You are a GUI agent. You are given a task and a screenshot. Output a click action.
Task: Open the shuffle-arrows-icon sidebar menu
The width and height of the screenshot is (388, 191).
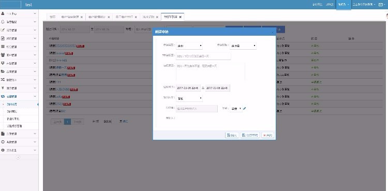coord(19,80)
